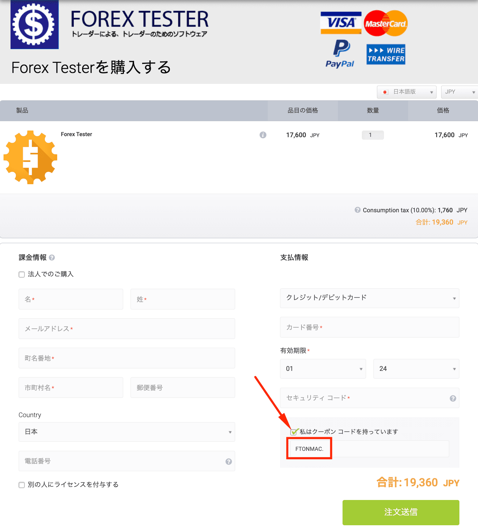
Task: Uncheck the 私はクーポン コードを持っています checkbox
Action: 294,432
